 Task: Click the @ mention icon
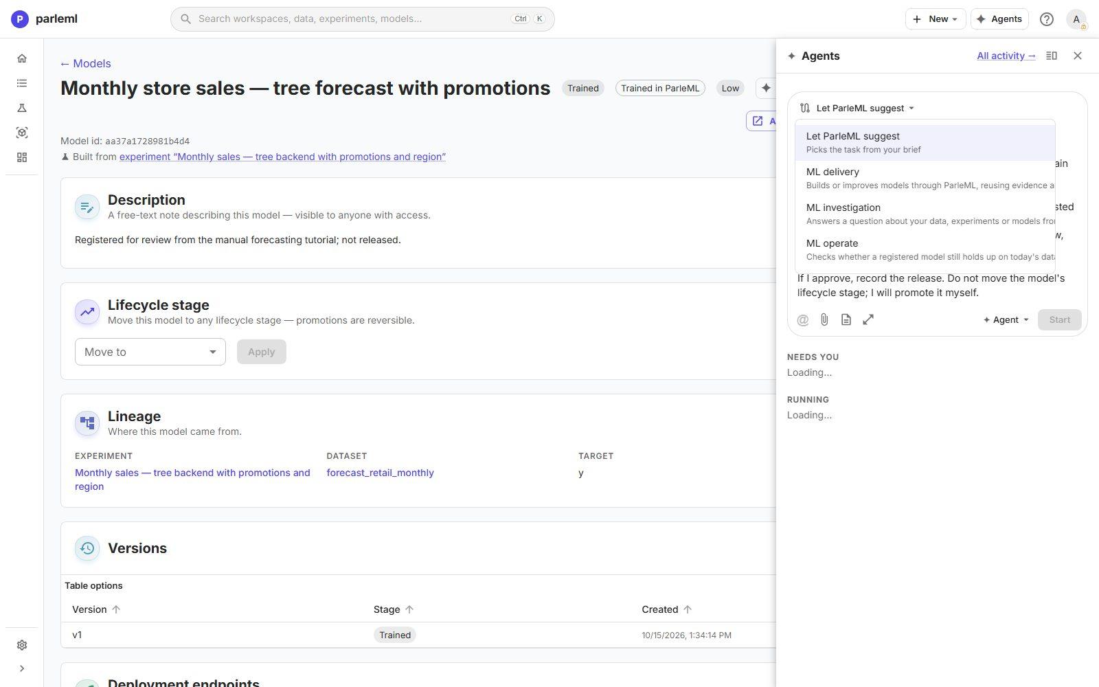(803, 319)
